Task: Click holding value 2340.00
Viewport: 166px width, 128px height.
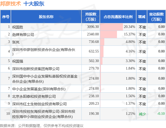Action: click(93, 34)
